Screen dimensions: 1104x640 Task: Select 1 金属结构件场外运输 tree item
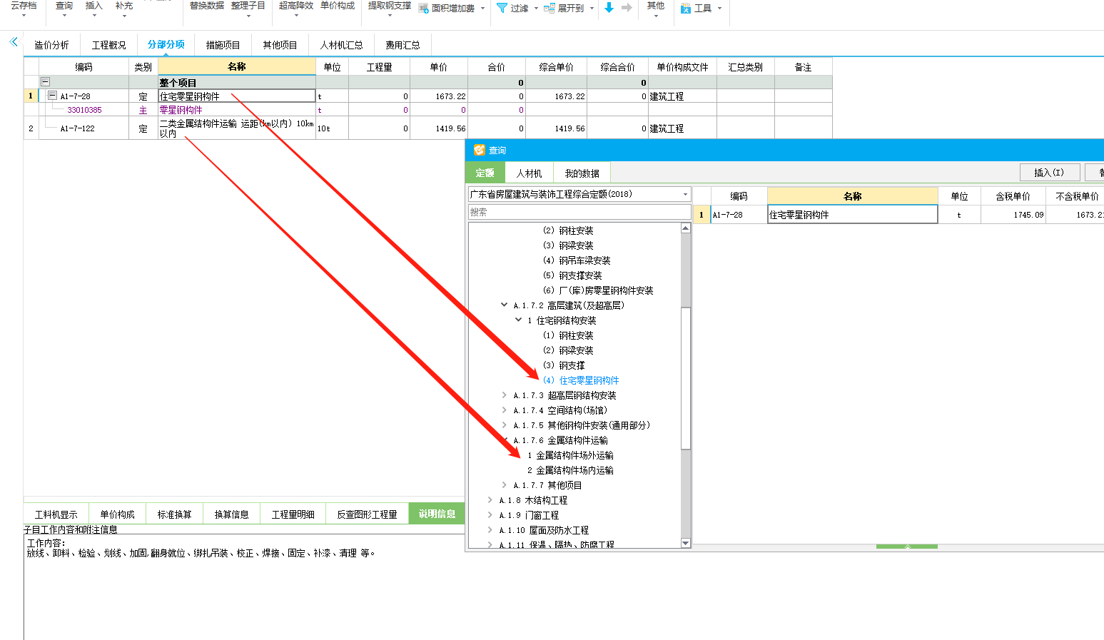click(x=570, y=455)
